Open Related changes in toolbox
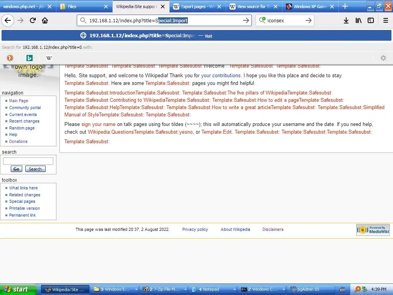393x295 pixels. tap(25, 195)
